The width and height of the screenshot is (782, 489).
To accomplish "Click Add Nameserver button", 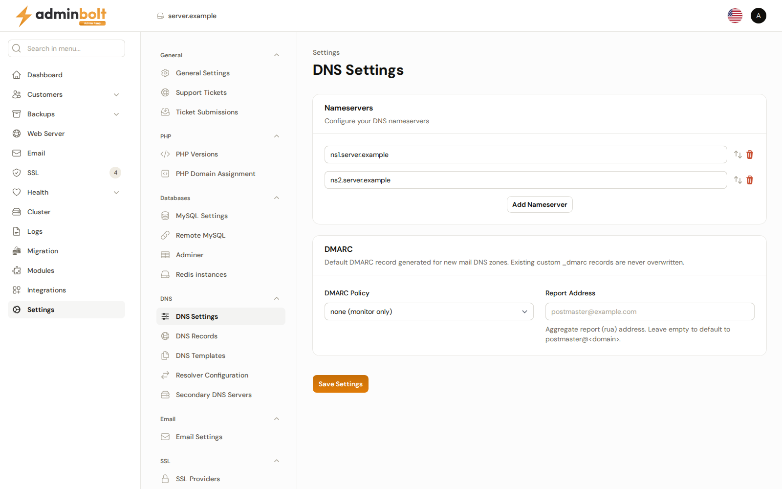I will click(540, 204).
